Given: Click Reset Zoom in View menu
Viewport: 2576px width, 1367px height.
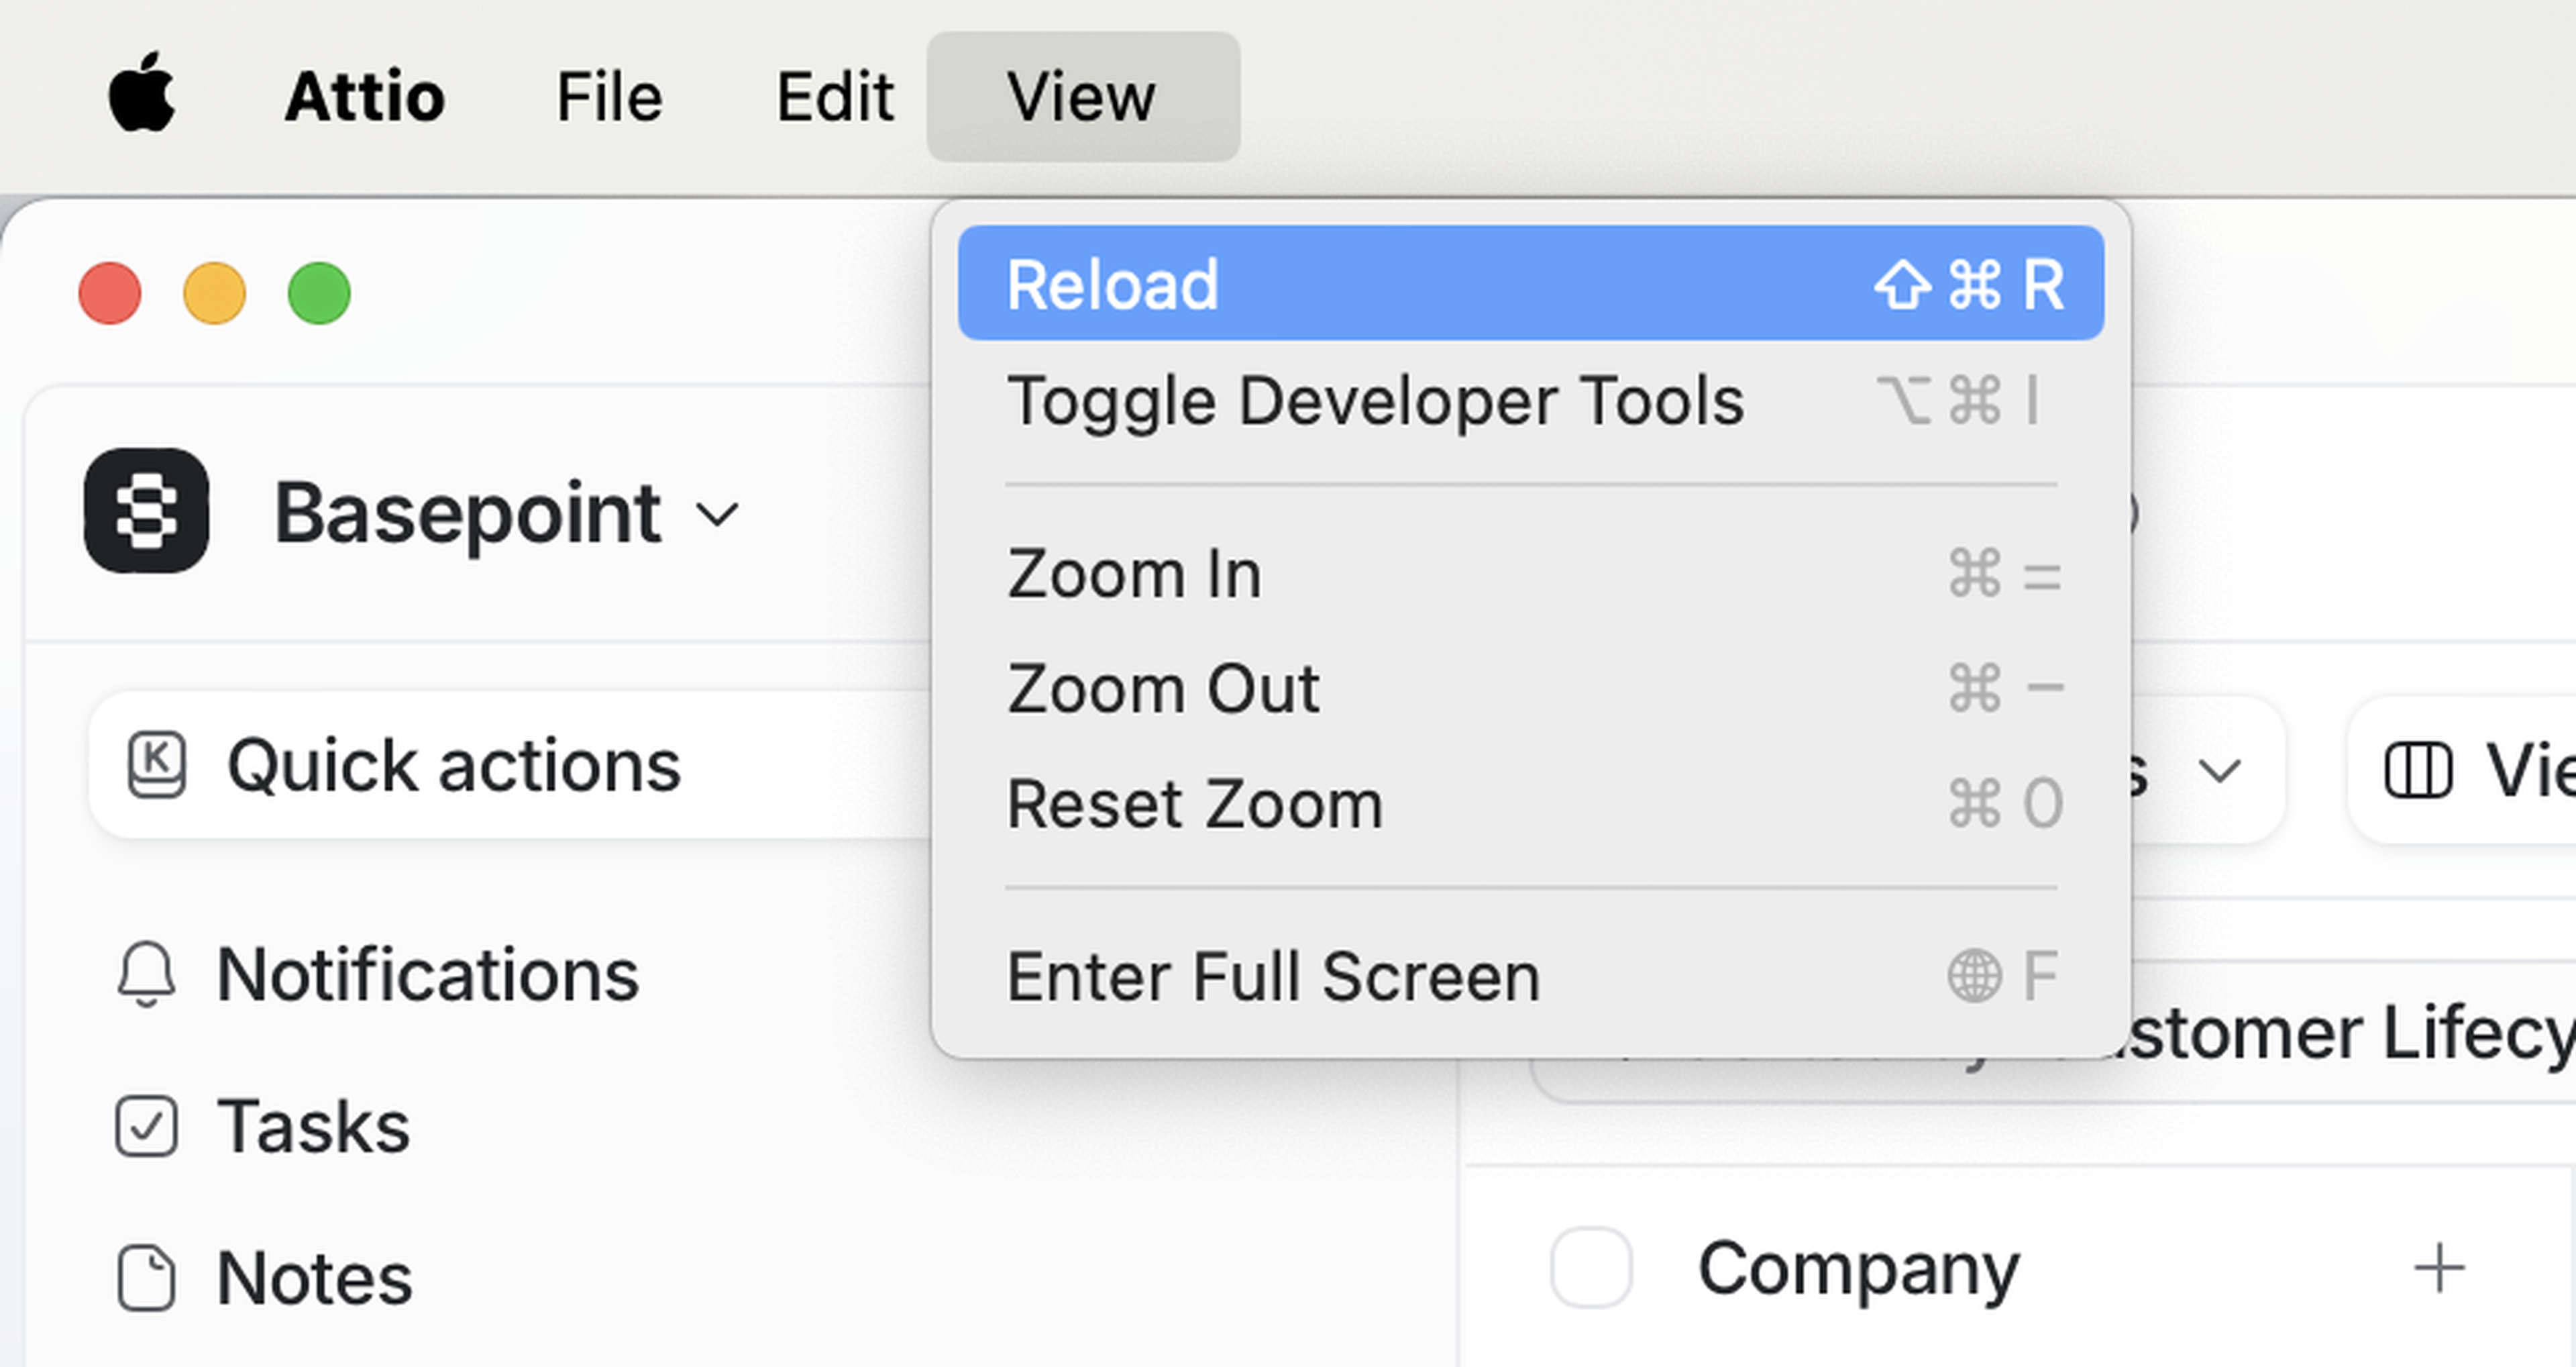Looking at the screenshot, I should (1194, 803).
